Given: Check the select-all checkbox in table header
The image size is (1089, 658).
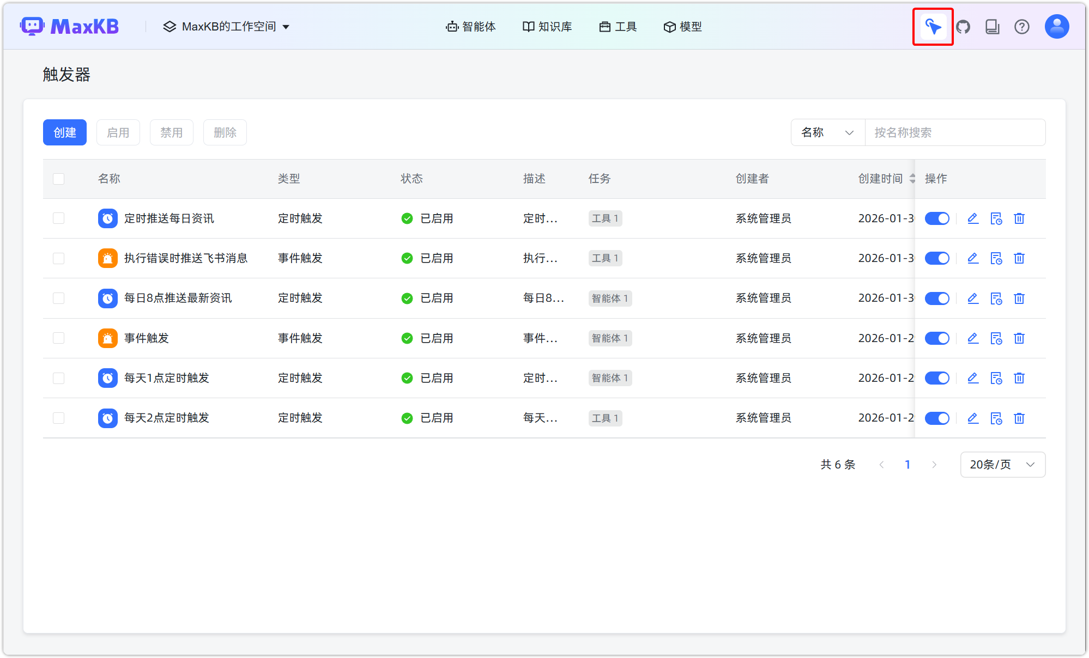Looking at the screenshot, I should pos(58,178).
